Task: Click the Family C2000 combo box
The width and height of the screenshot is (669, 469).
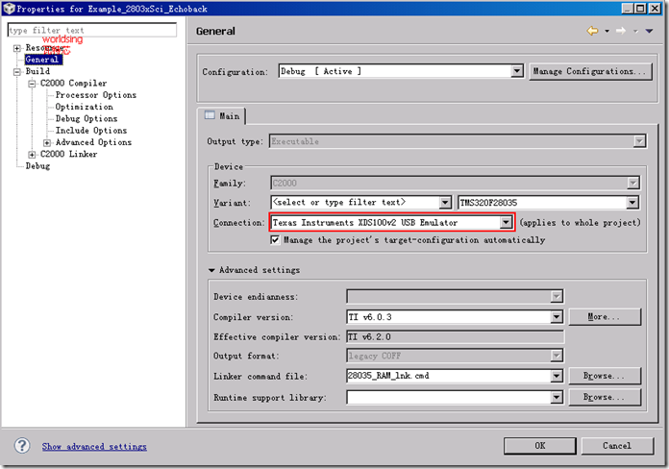Action: (455, 183)
